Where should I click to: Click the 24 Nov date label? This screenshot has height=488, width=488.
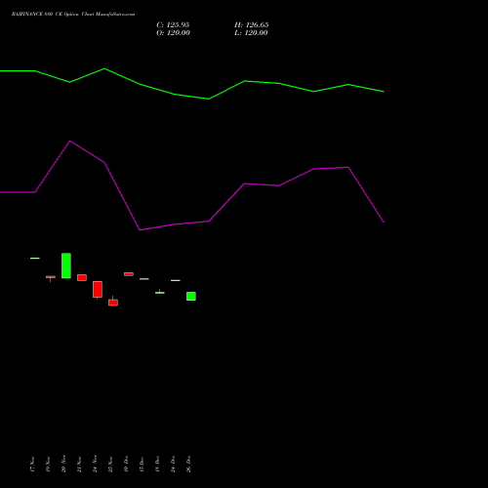(x=95, y=464)
